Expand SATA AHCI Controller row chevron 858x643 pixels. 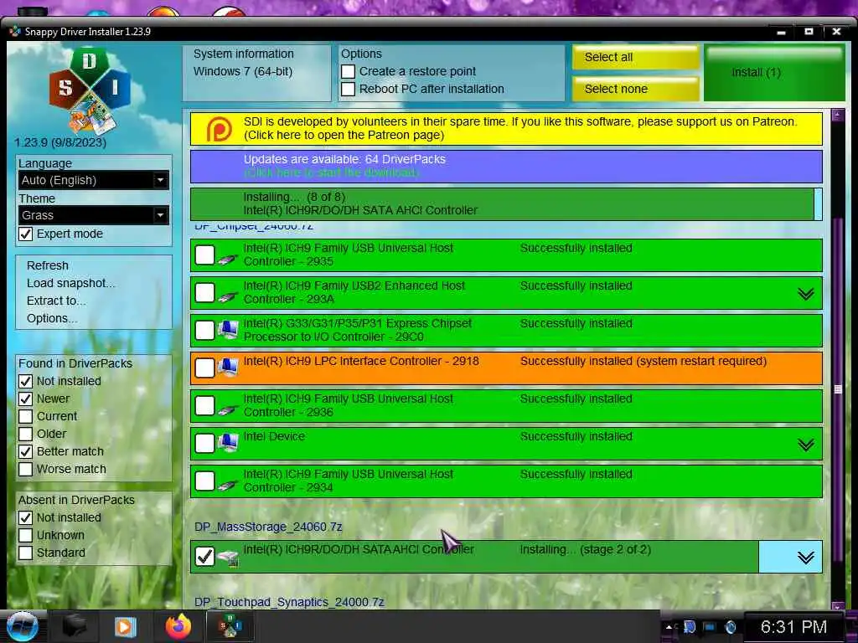click(x=805, y=558)
